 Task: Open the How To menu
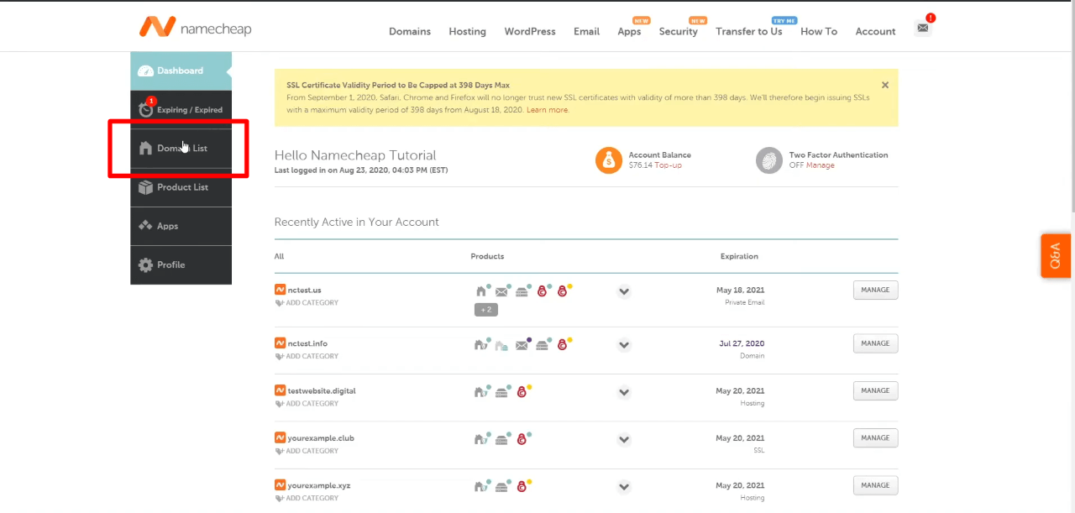pos(819,31)
